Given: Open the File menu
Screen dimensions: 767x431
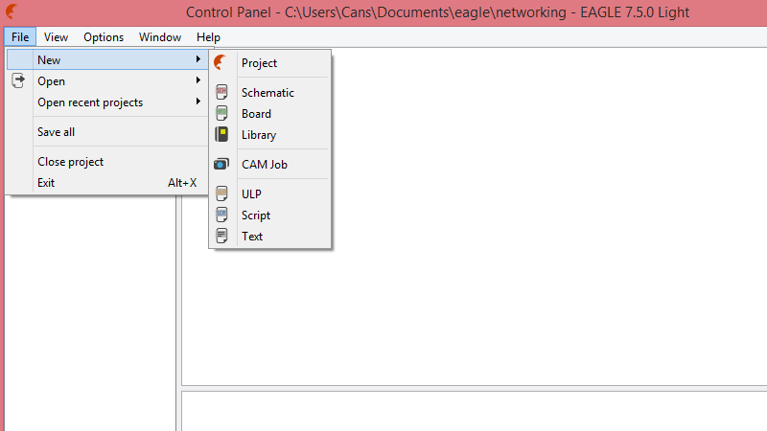Looking at the screenshot, I should (20, 37).
